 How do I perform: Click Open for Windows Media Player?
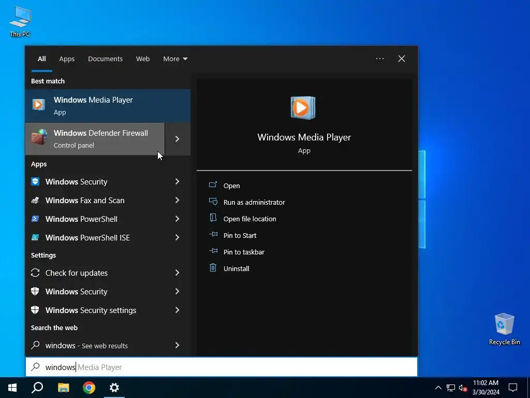pos(231,186)
